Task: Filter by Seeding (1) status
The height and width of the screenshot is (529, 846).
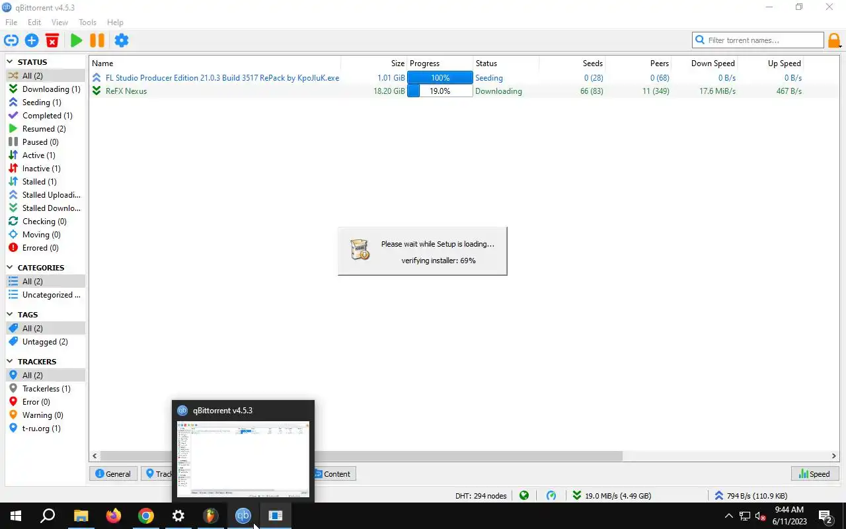Action: pyautogui.click(x=45, y=102)
